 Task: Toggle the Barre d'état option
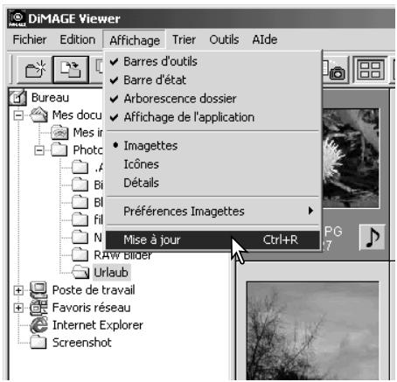tap(212, 80)
